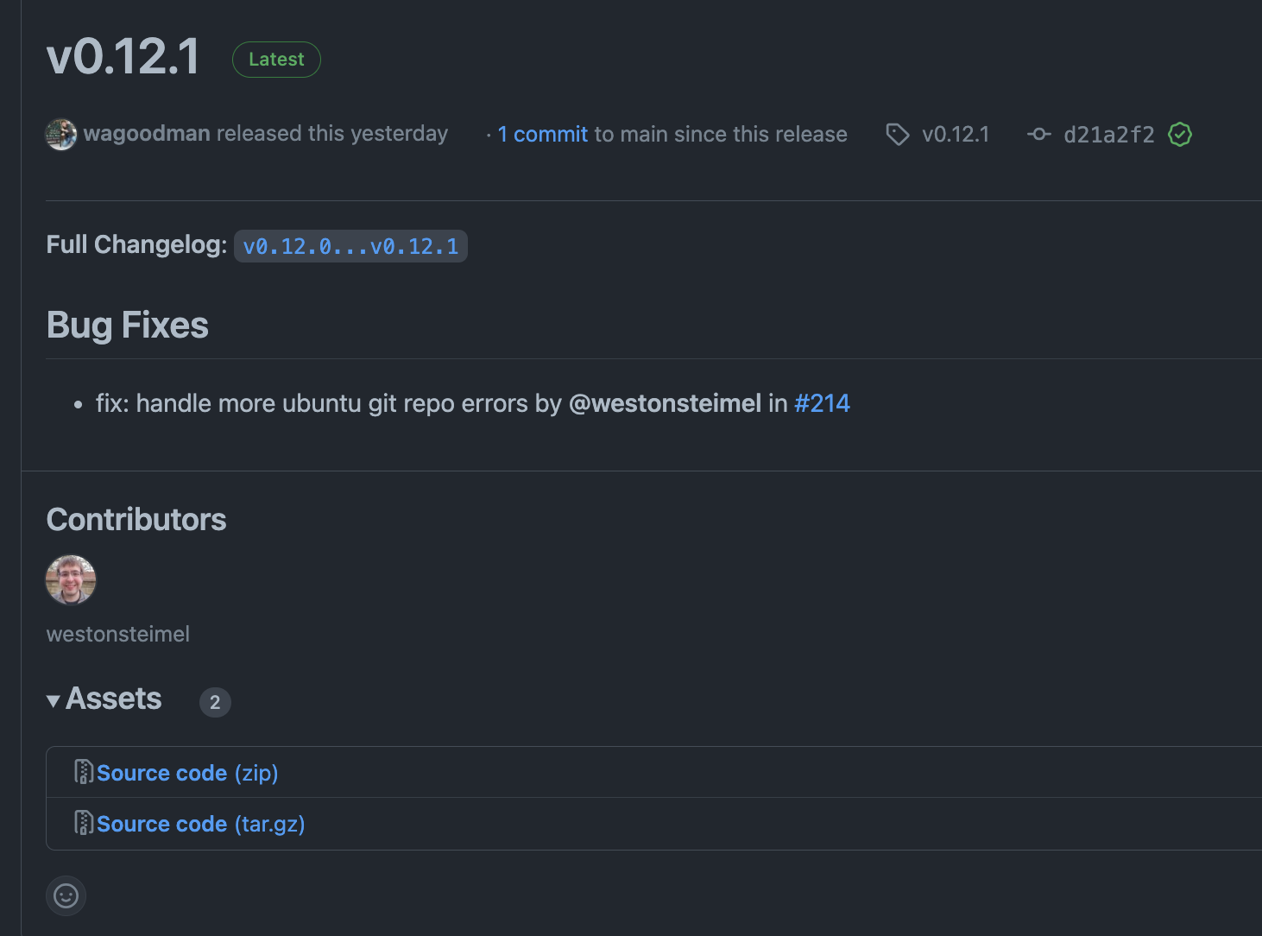This screenshot has width=1262, height=936.
Task: Click the file icon next to Source code (tar.gz)
Action: coord(84,823)
